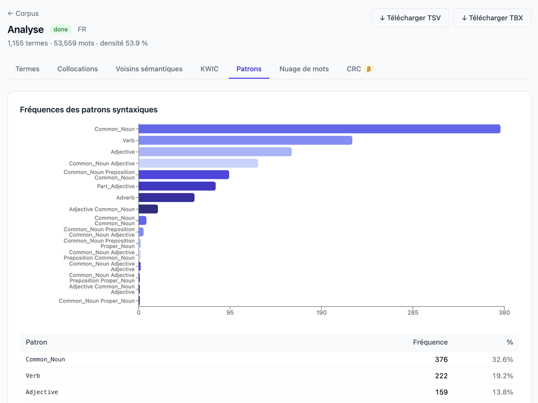Switch to the Collocations tab
The height and width of the screenshot is (403, 538).
click(x=78, y=69)
